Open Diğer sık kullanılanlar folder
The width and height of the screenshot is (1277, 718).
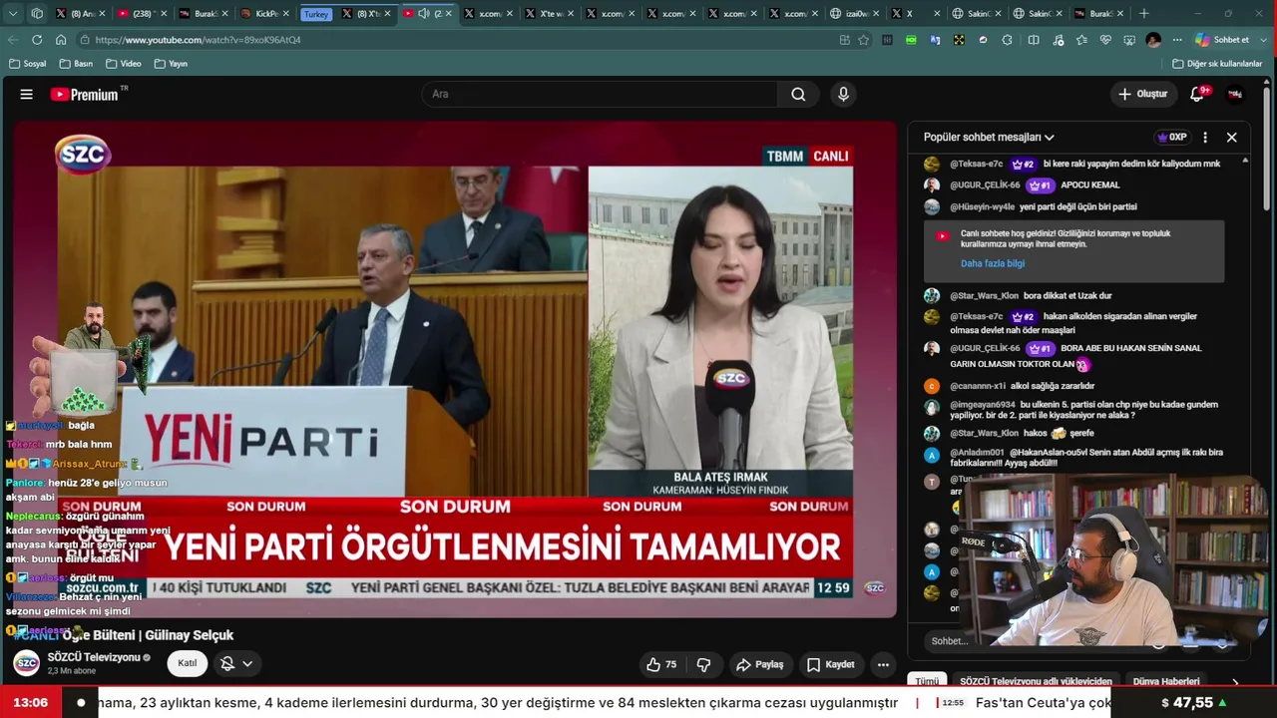[1217, 64]
